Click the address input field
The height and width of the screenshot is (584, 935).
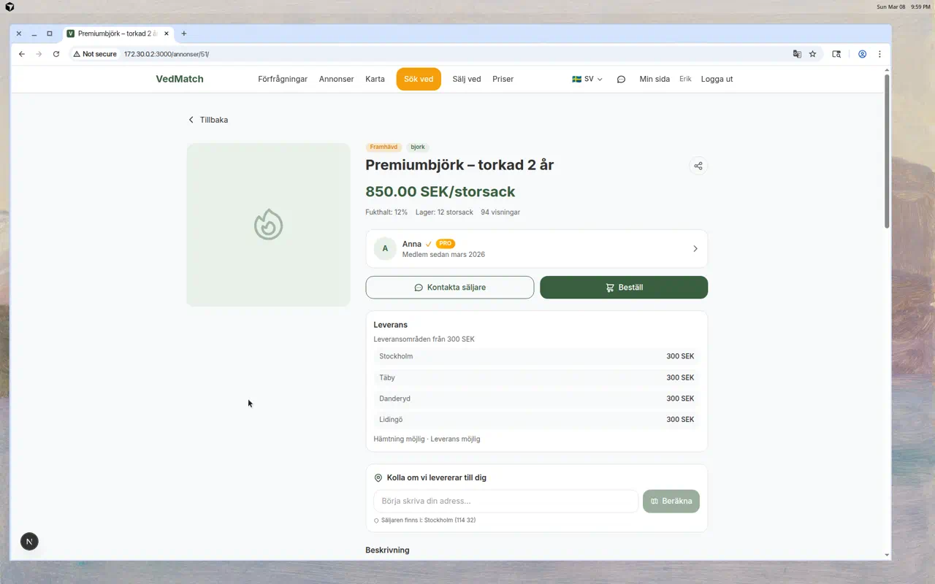[505, 502]
